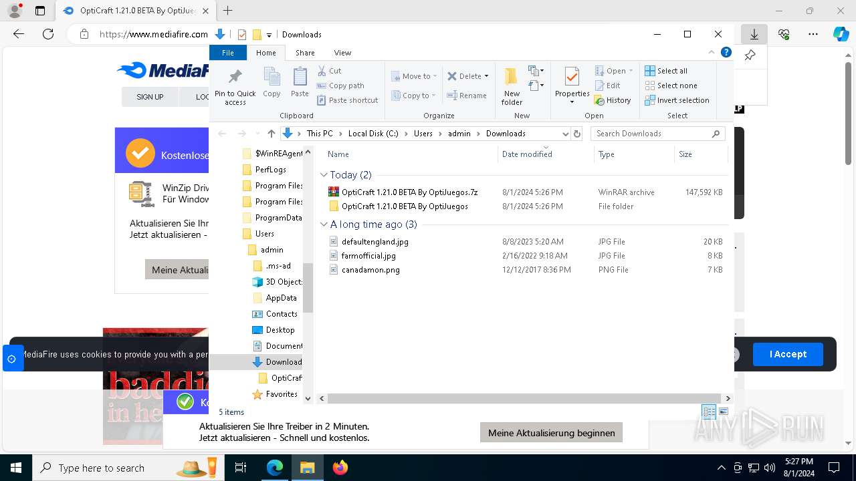The image size is (856, 481).
Task: Pin the Edge downloads panel
Action: (750, 55)
